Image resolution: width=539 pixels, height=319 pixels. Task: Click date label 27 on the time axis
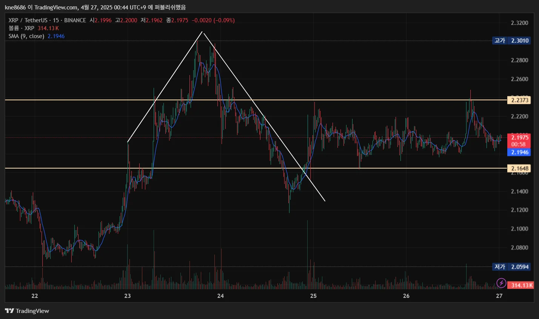click(499, 296)
